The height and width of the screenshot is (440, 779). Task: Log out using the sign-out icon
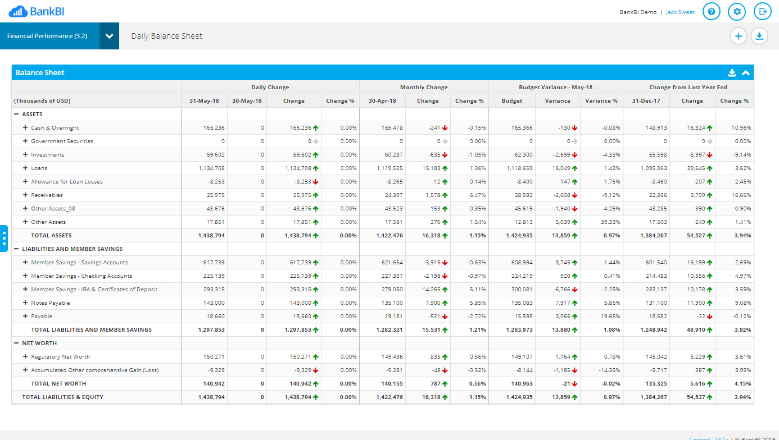click(762, 11)
